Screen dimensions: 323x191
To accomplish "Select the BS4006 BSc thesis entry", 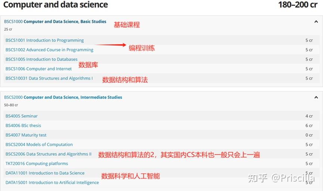I will pos(23,126).
